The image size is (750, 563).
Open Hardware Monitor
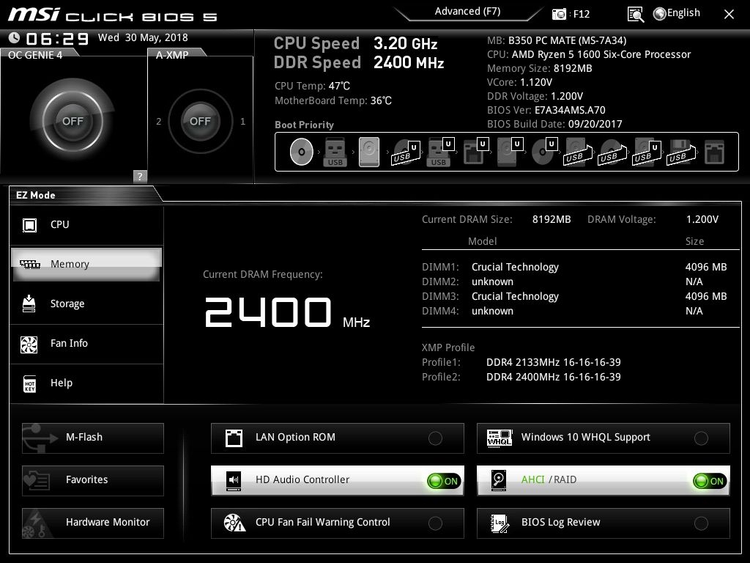point(93,523)
